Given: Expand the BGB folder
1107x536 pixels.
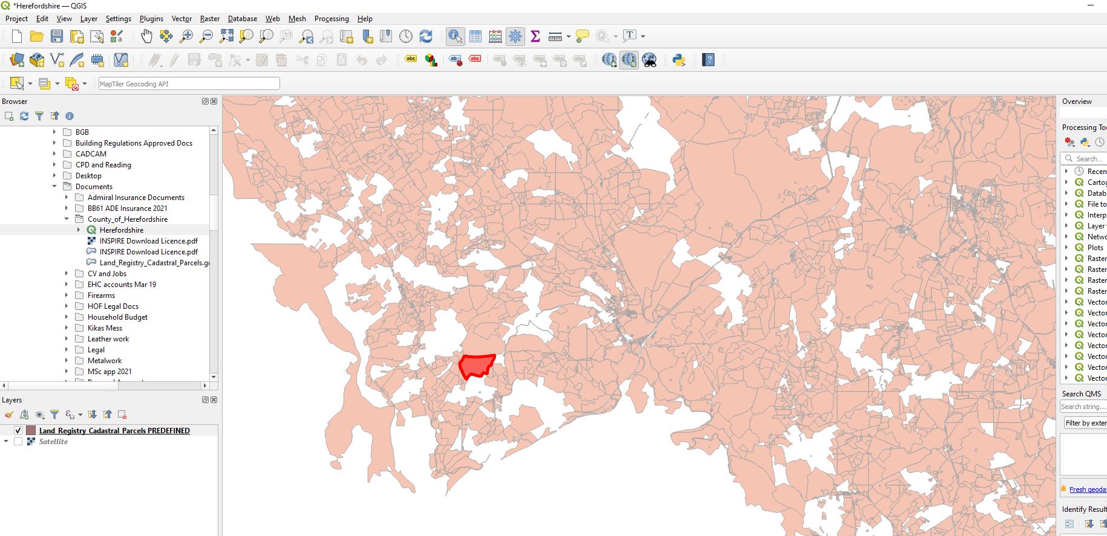Looking at the screenshot, I should [54, 132].
